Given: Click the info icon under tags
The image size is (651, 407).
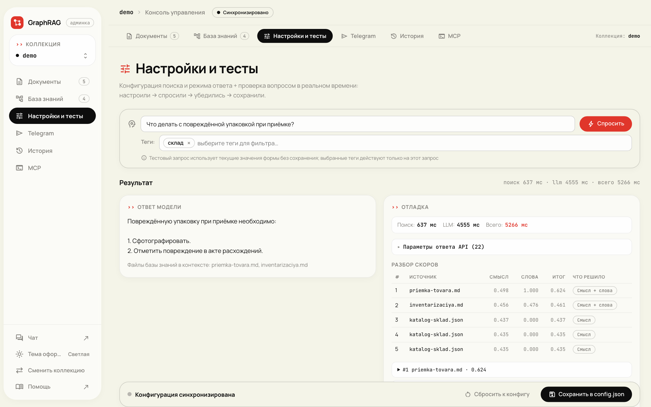Looking at the screenshot, I should [x=144, y=158].
